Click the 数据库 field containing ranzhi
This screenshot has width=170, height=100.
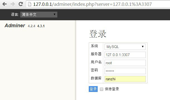pos(125,79)
